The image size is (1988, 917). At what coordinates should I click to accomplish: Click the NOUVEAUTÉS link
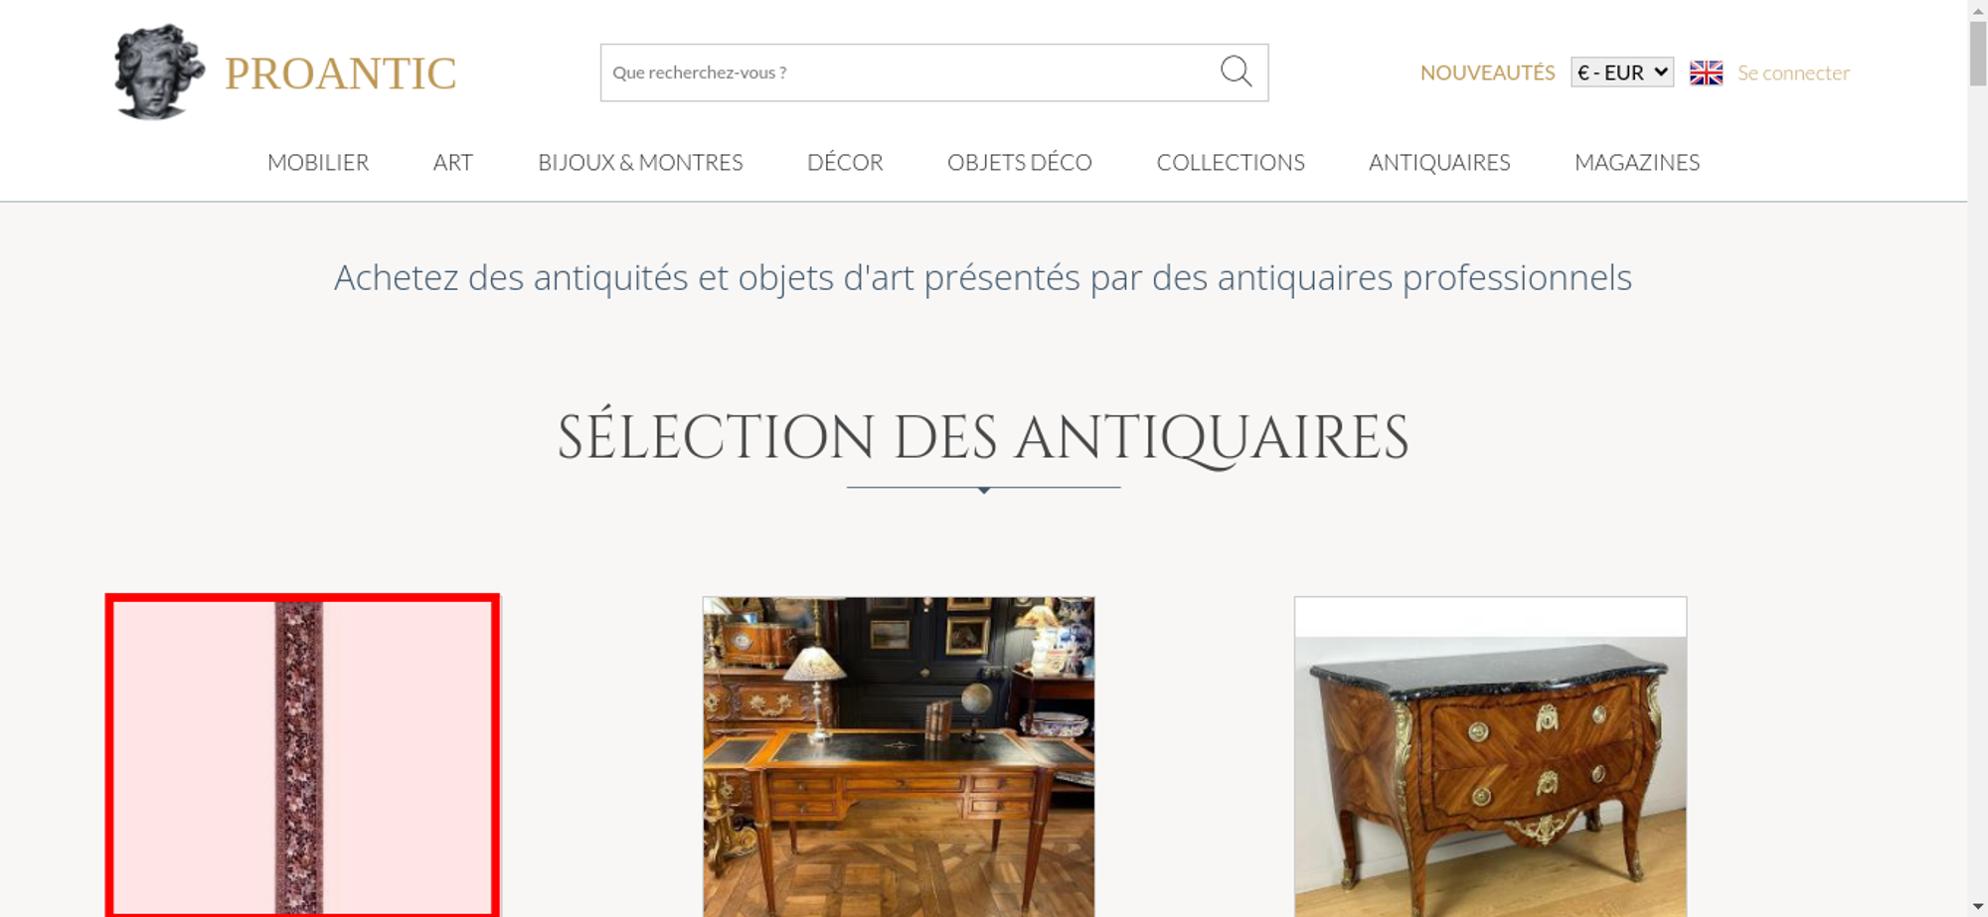pyautogui.click(x=1487, y=73)
